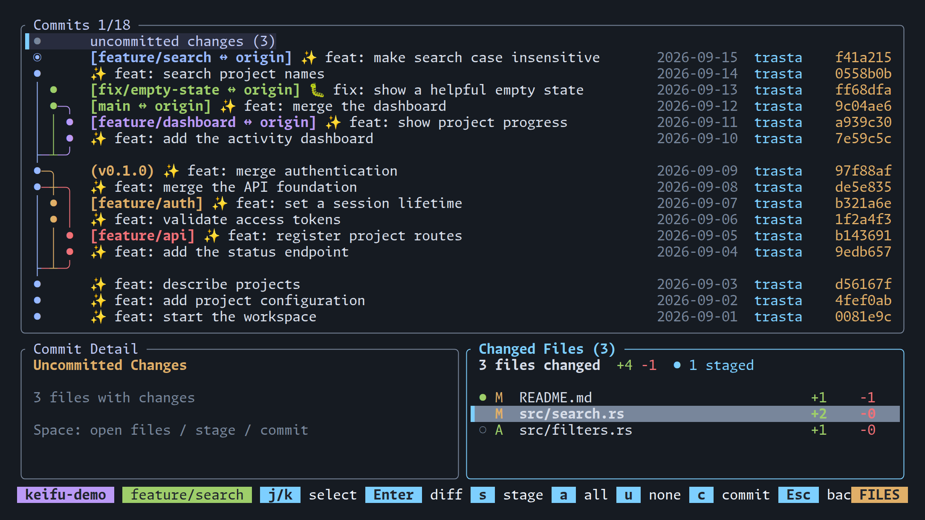Click the orange graph node of feature/auth

point(53,203)
